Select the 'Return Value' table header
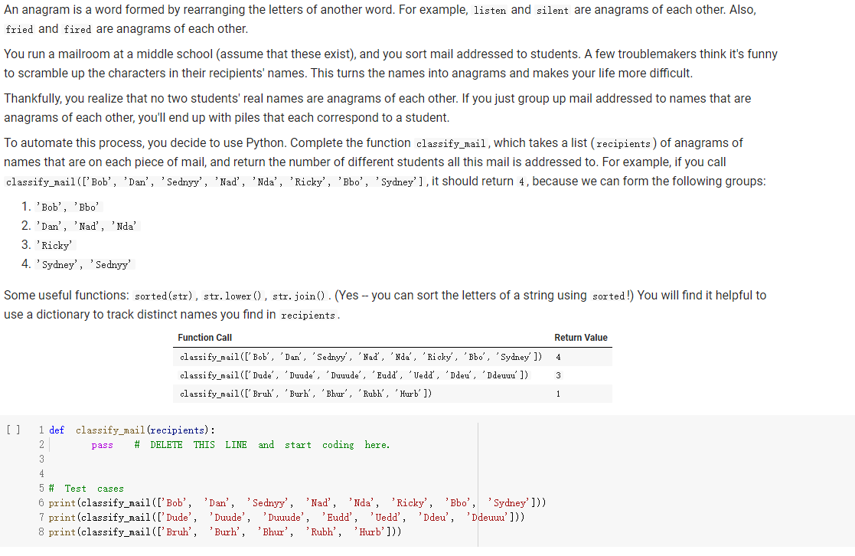Viewport: 855px width, 556px height. [581, 337]
